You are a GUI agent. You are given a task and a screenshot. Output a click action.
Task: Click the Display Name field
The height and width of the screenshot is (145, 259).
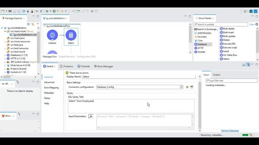(x=139, y=77)
